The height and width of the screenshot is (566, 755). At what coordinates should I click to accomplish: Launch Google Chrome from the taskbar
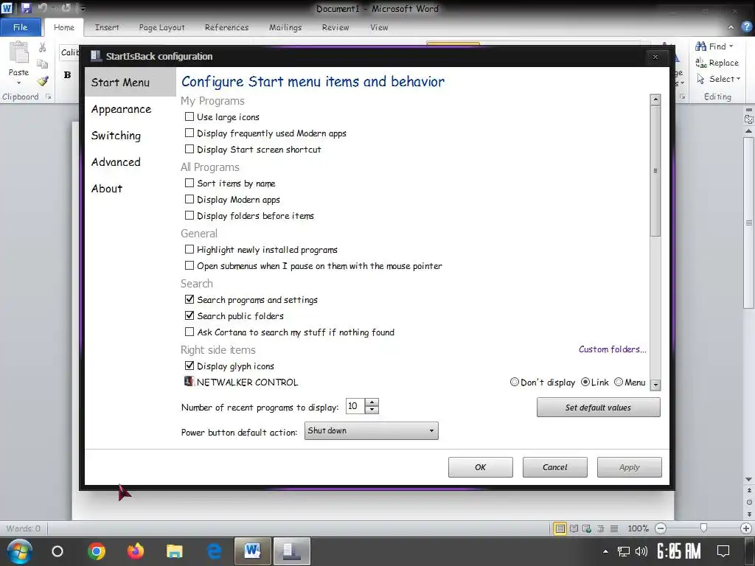point(97,551)
